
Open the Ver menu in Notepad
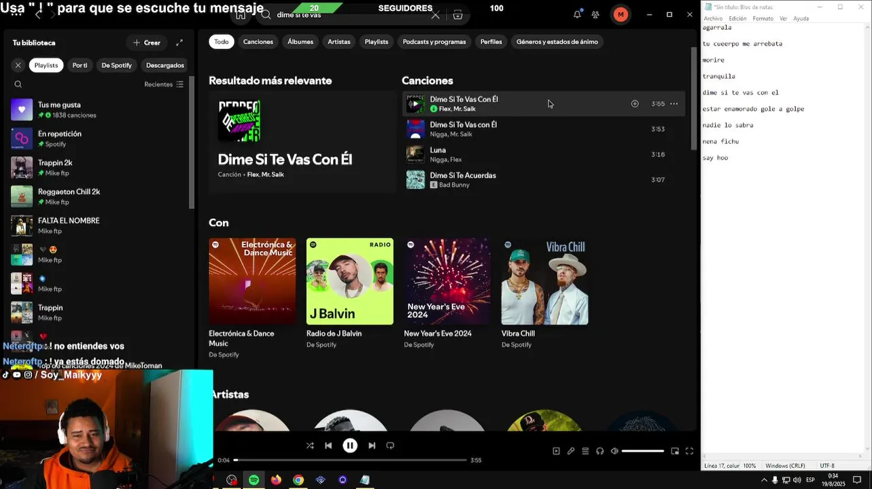(784, 18)
